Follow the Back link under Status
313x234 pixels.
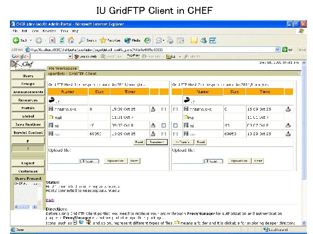(50, 200)
